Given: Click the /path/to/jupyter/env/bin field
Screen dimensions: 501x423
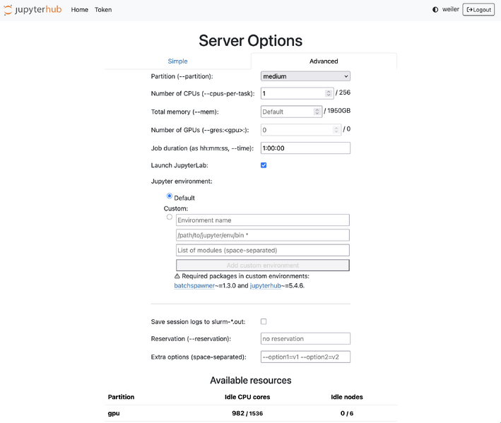Looking at the screenshot, I should [263, 235].
